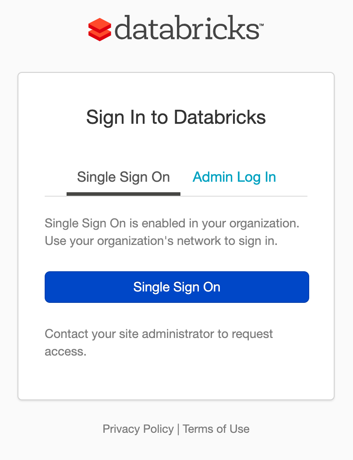The height and width of the screenshot is (460, 353).
Task: Click the blue Single Sign On button
Action: (177, 287)
